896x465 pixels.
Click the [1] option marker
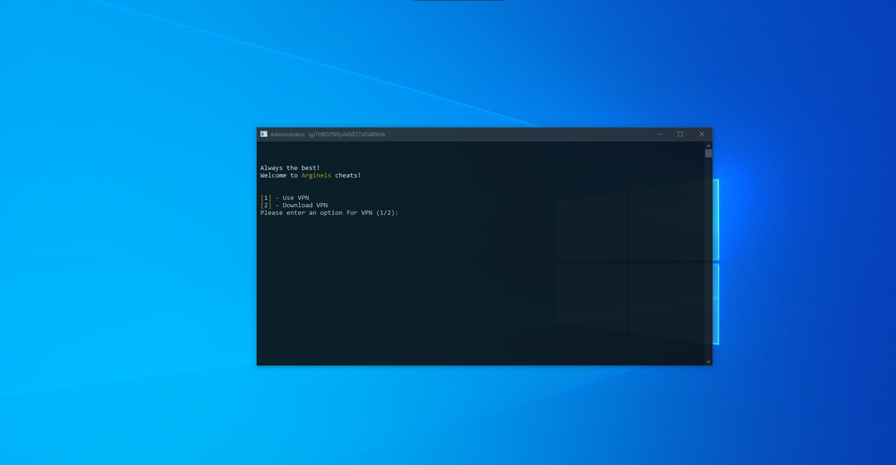(x=266, y=198)
